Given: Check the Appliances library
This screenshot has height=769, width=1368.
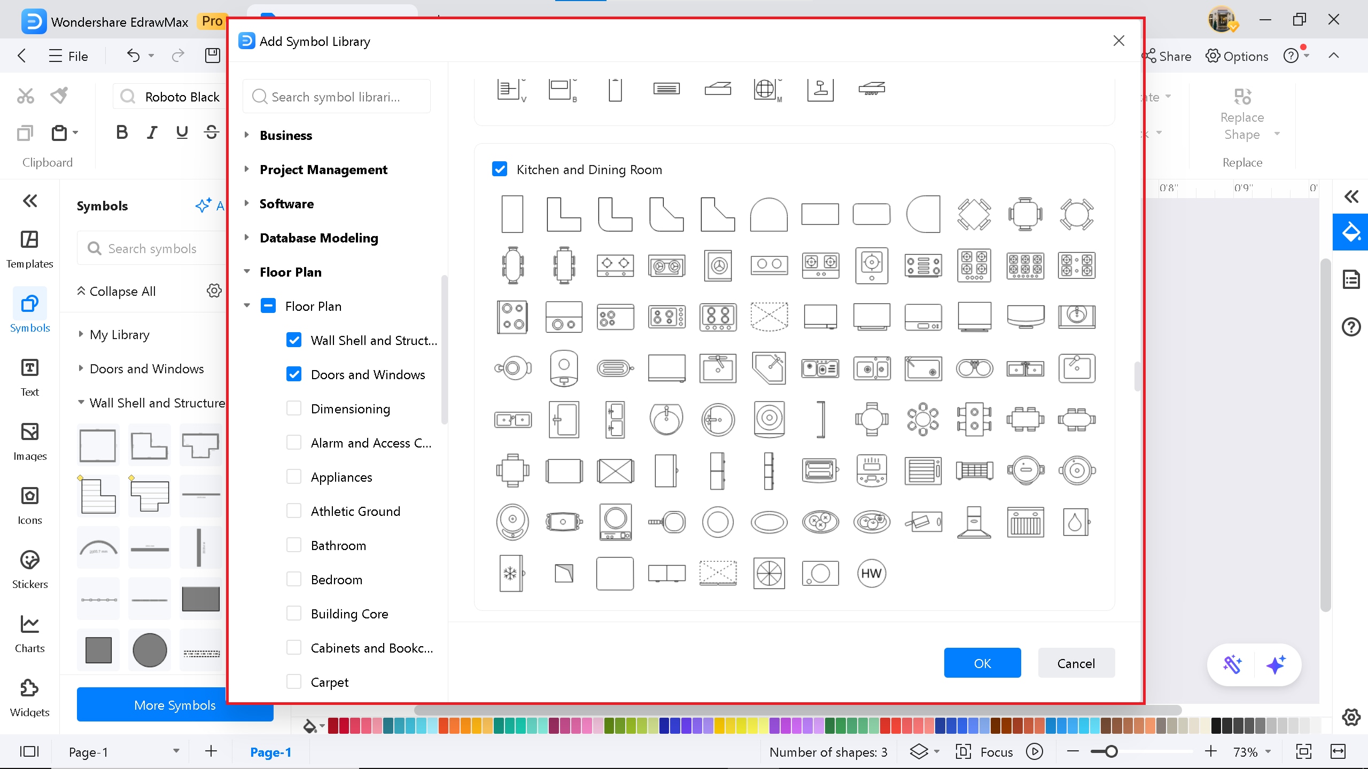Looking at the screenshot, I should [x=294, y=477].
